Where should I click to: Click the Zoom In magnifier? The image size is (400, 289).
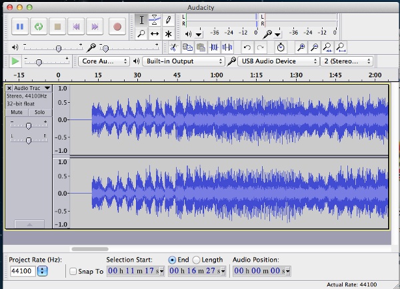click(301, 47)
